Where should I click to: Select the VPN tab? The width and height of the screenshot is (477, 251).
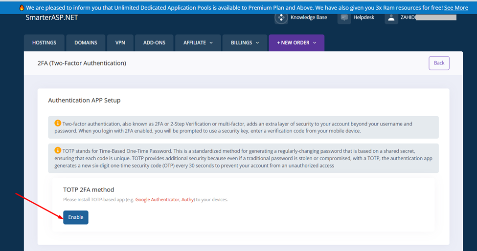(x=120, y=43)
